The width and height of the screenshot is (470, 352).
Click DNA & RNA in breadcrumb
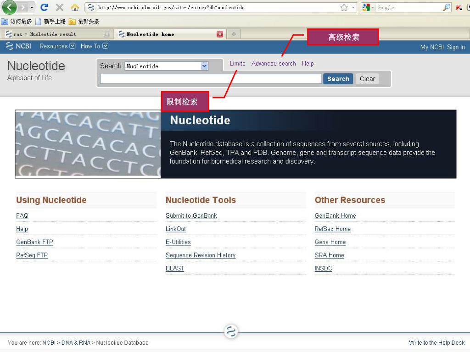click(76, 342)
